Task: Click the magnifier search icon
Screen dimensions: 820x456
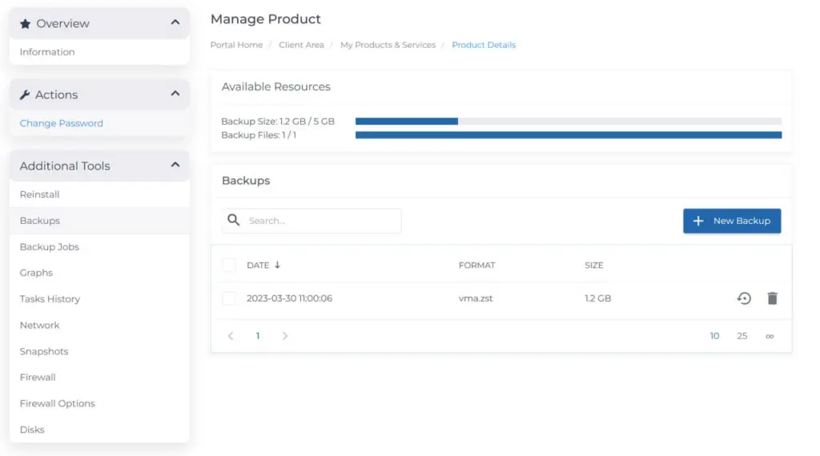Action: pos(233,220)
